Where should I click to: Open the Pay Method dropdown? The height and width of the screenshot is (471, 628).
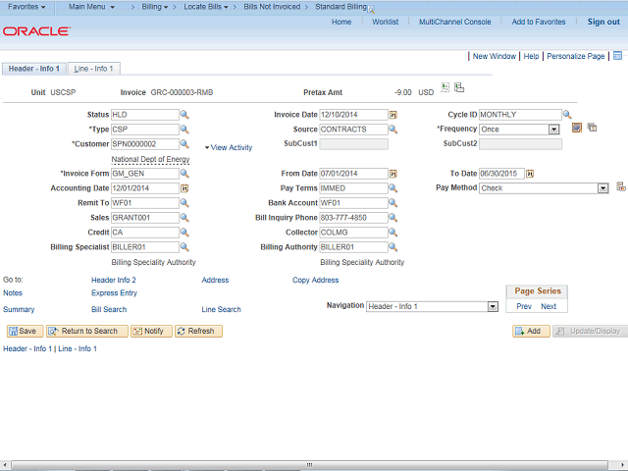603,188
